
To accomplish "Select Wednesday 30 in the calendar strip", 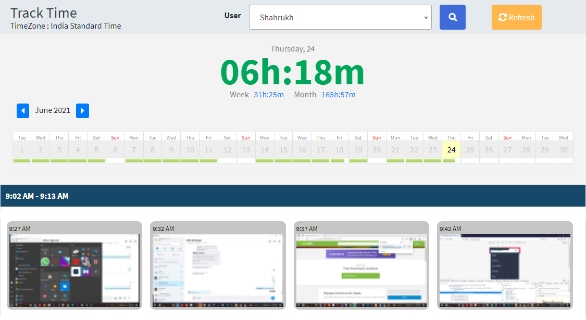I will point(564,150).
